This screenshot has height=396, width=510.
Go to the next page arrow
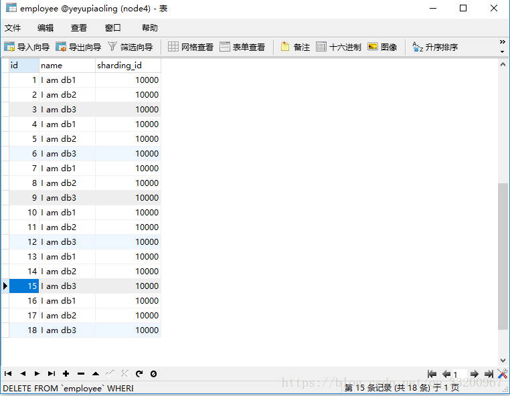coord(474,374)
